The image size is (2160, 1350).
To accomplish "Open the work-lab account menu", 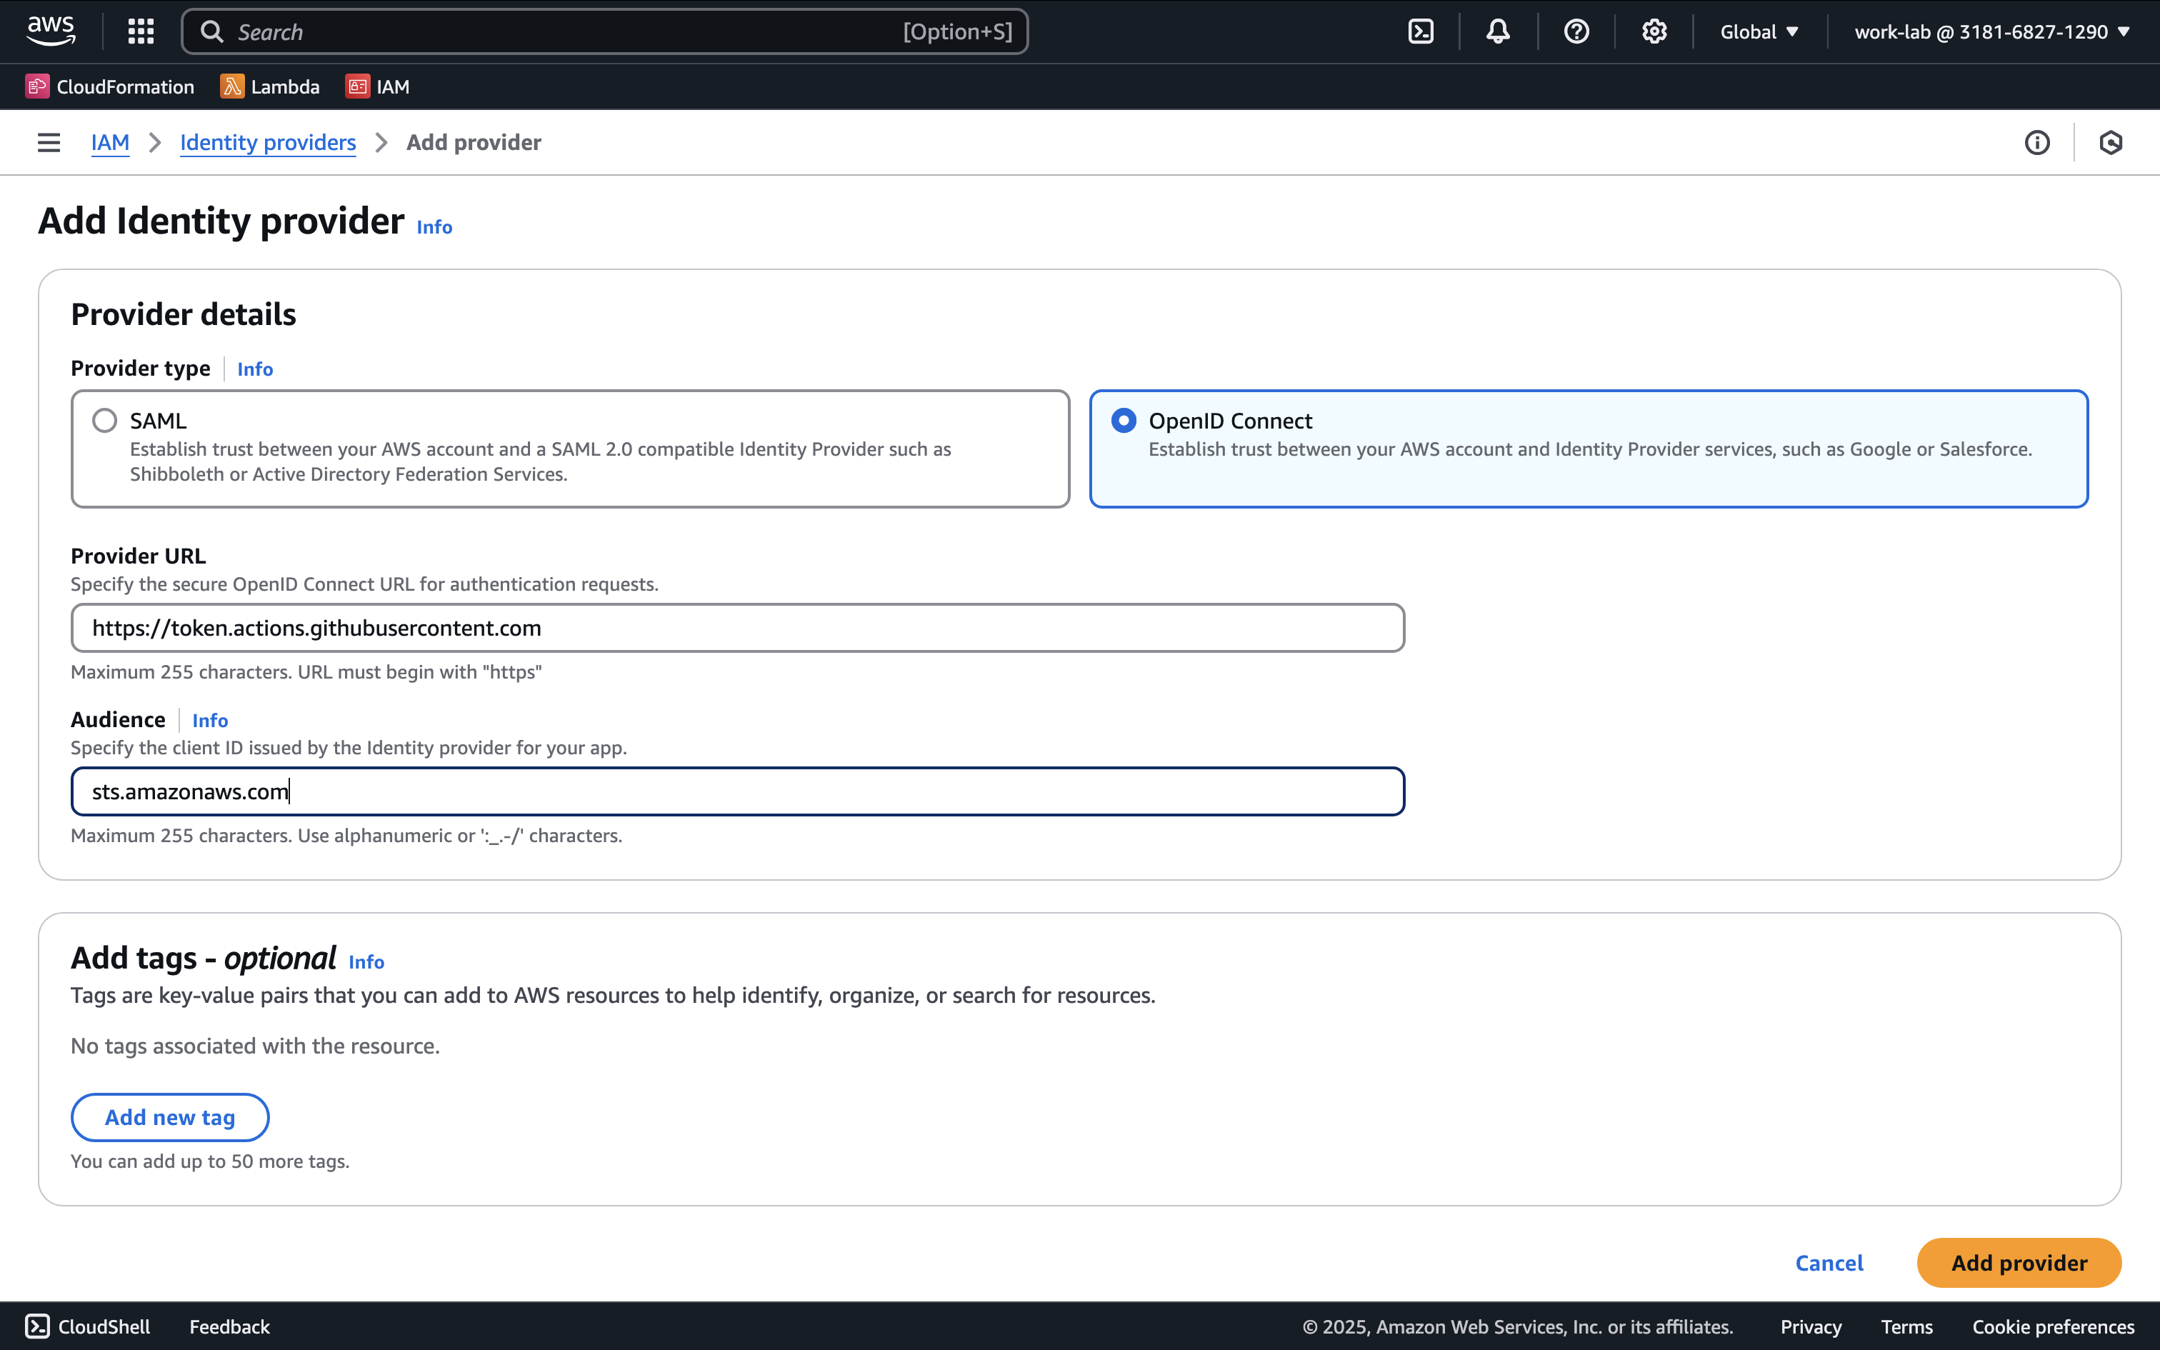I will click(x=1992, y=31).
